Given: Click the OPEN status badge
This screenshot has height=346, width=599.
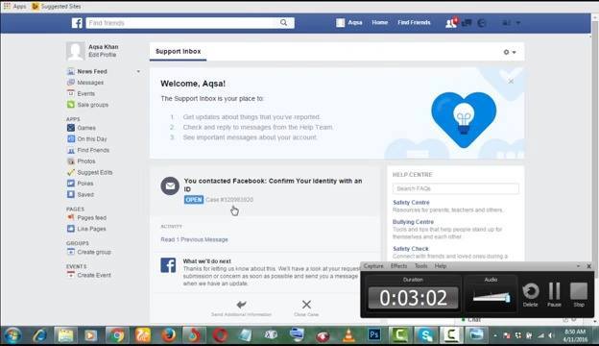Looking at the screenshot, I should click(194, 200).
